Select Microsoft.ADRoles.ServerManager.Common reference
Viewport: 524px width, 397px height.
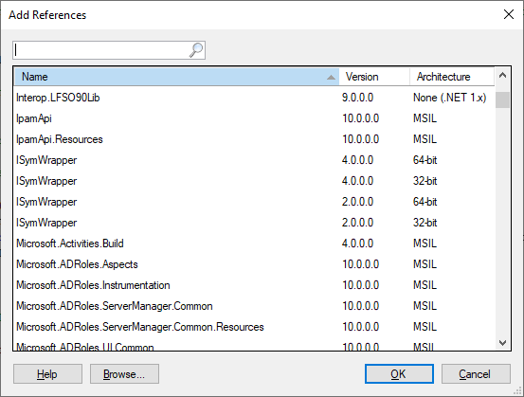tap(254, 306)
